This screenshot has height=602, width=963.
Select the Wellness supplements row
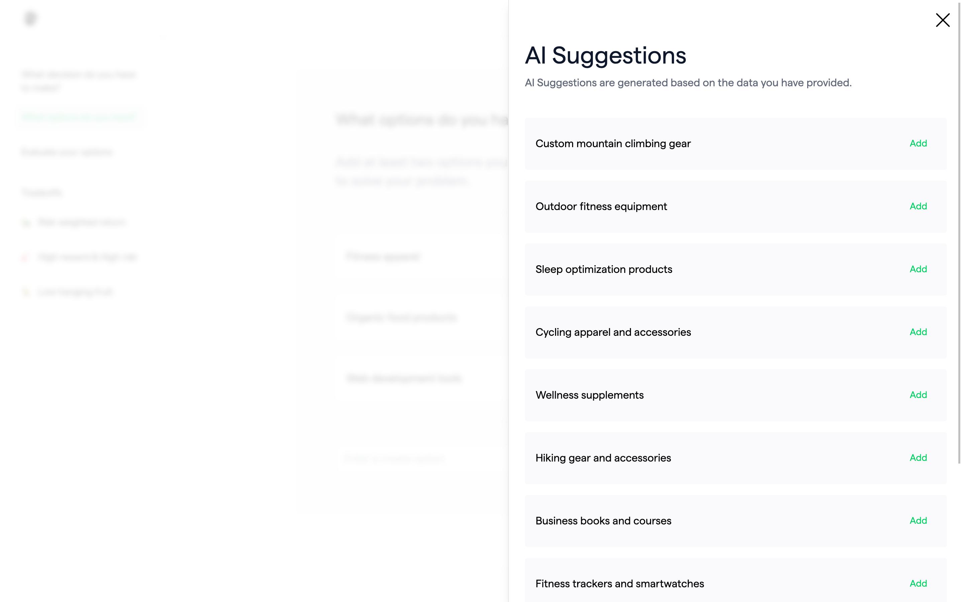tap(735, 395)
